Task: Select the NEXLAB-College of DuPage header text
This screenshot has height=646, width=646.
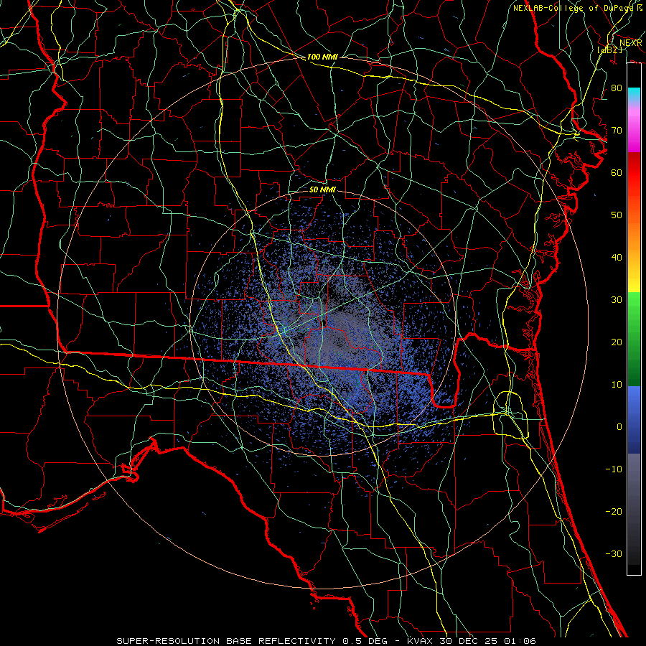Action: [x=573, y=8]
